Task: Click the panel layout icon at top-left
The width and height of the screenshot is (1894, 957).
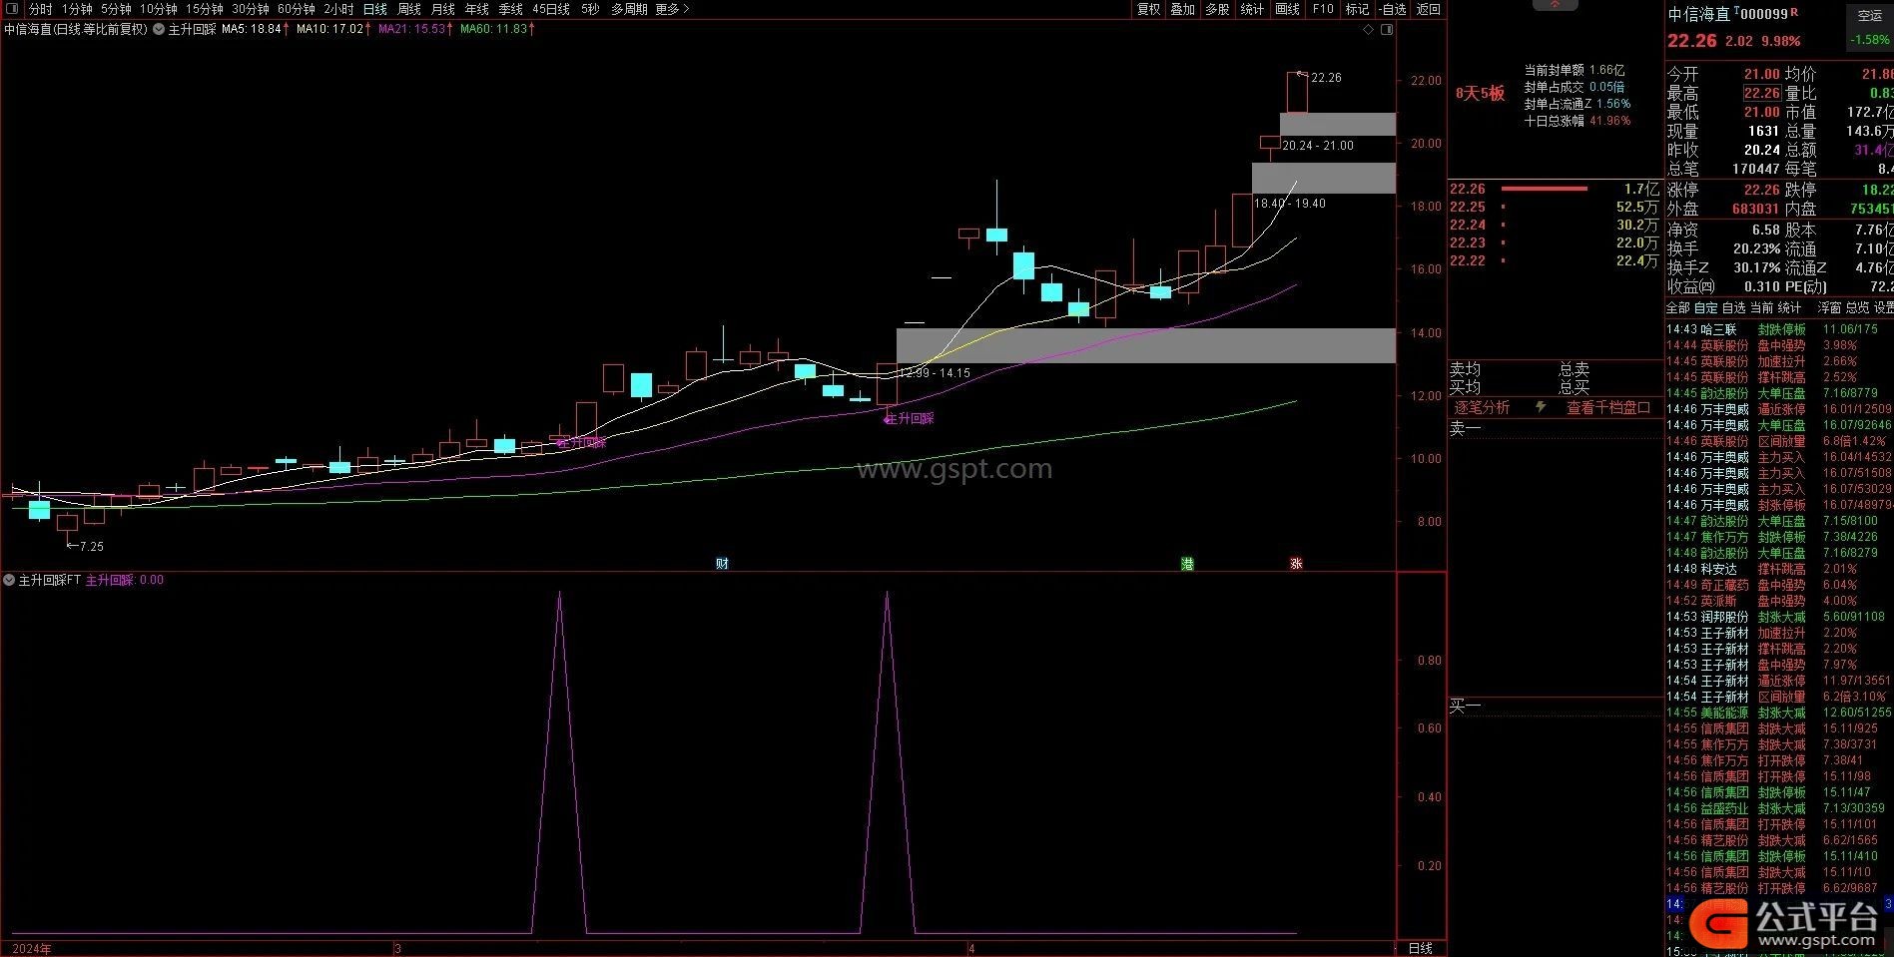Action: point(12,9)
